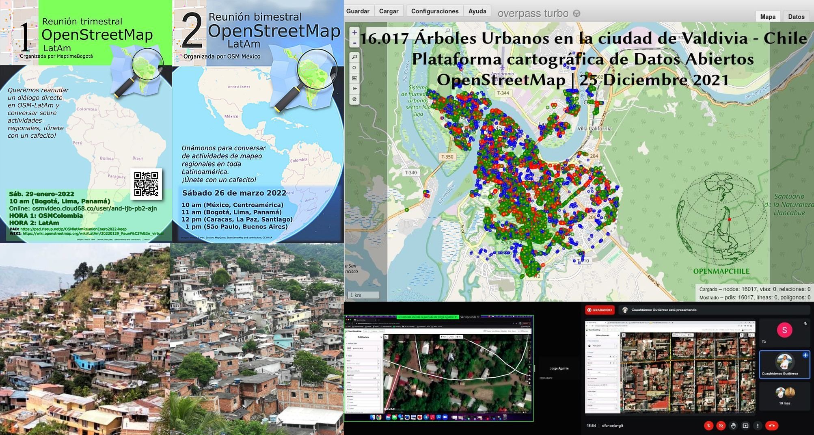
Task: Expand the Ver opciones dropdown
Action: [470, 317]
